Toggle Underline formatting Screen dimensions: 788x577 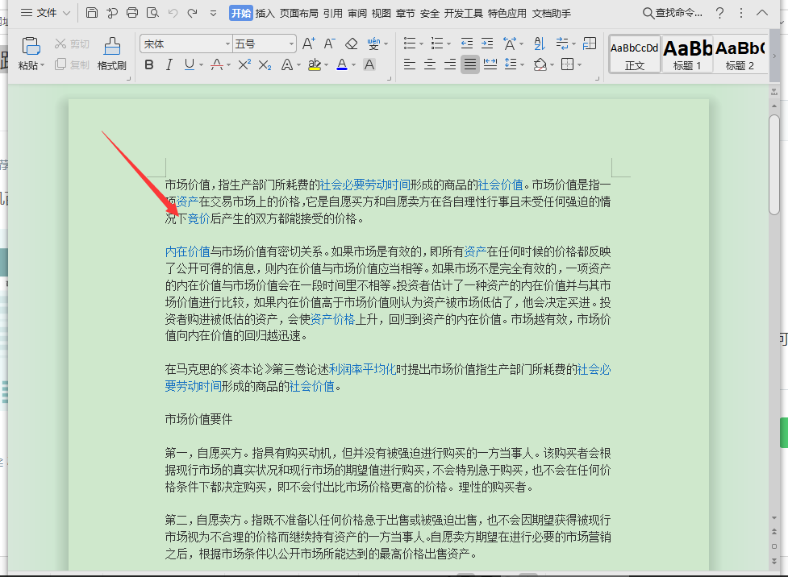point(189,64)
